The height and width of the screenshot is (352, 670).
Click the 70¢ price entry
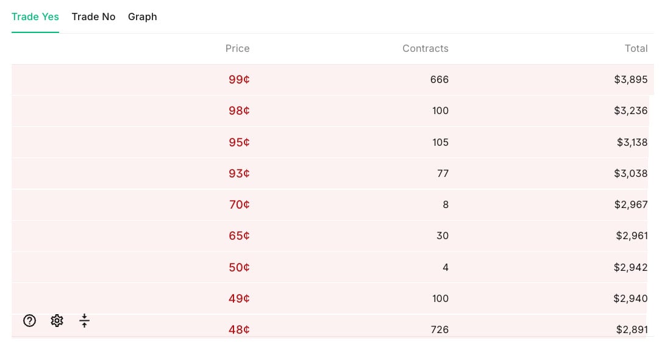[239, 204]
